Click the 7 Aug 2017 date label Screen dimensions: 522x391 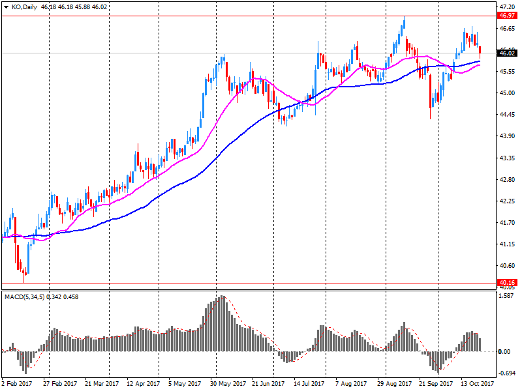(351, 384)
